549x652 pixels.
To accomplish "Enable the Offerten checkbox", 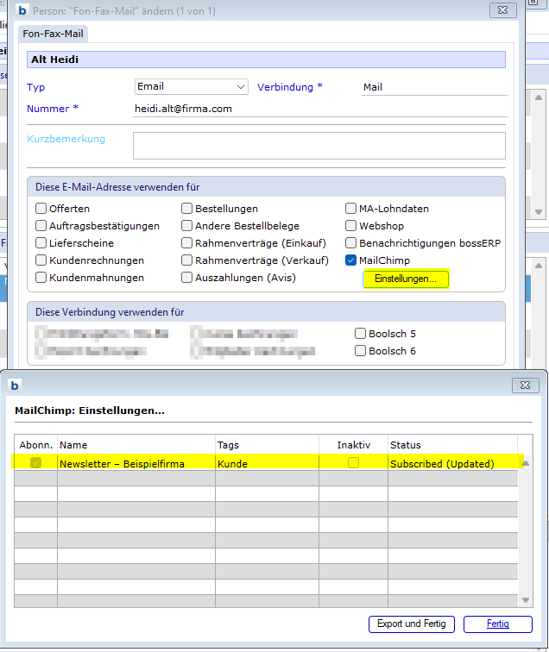I will coord(41,209).
